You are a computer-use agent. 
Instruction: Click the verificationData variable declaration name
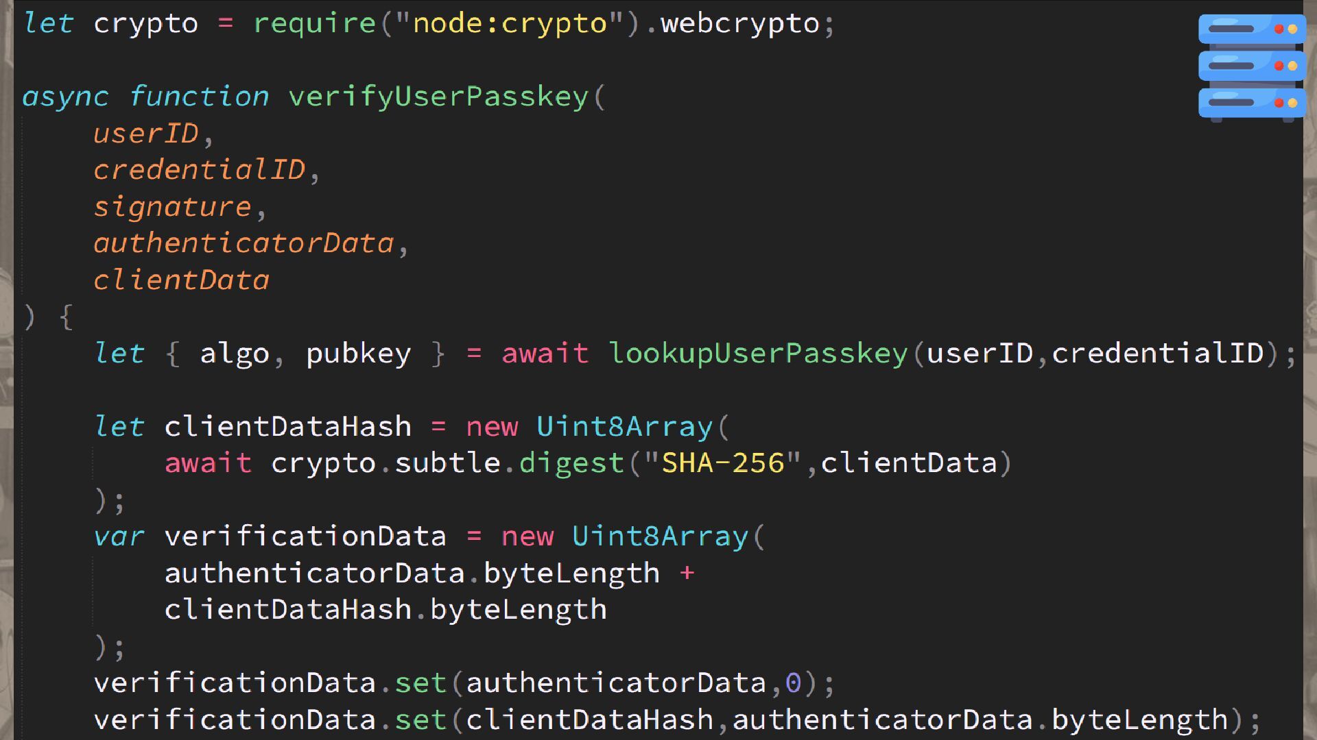click(x=305, y=536)
